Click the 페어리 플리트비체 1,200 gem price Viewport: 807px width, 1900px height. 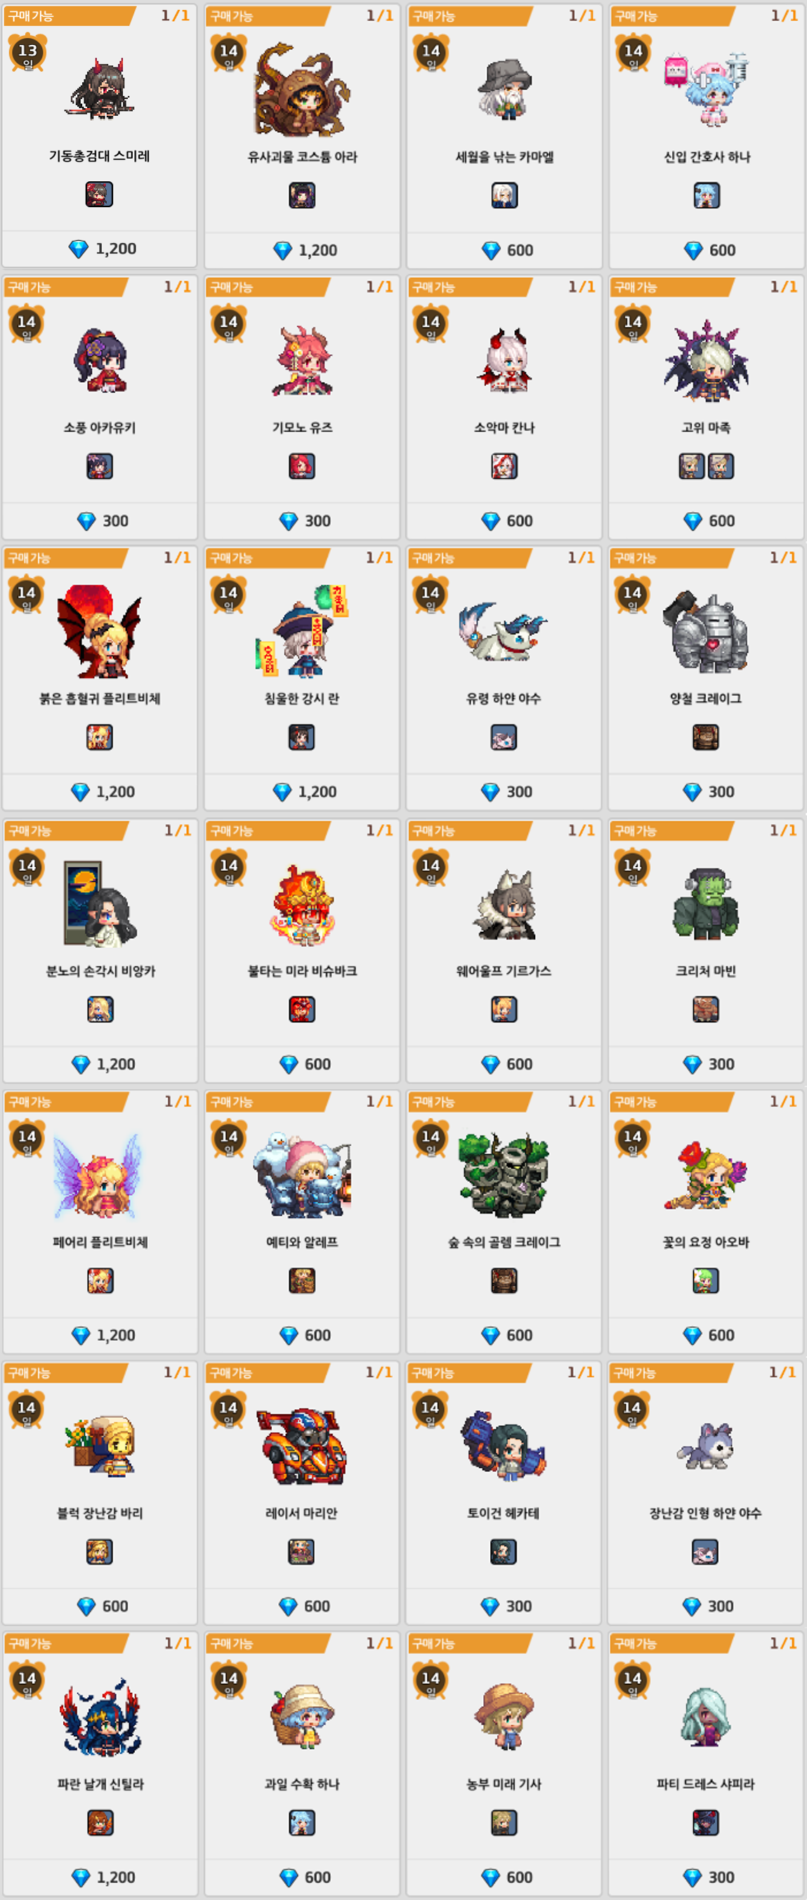click(x=103, y=1335)
